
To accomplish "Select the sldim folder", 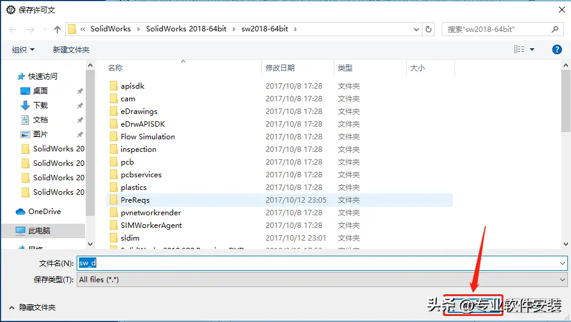I will pyautogui.click(x=130, y=238).
